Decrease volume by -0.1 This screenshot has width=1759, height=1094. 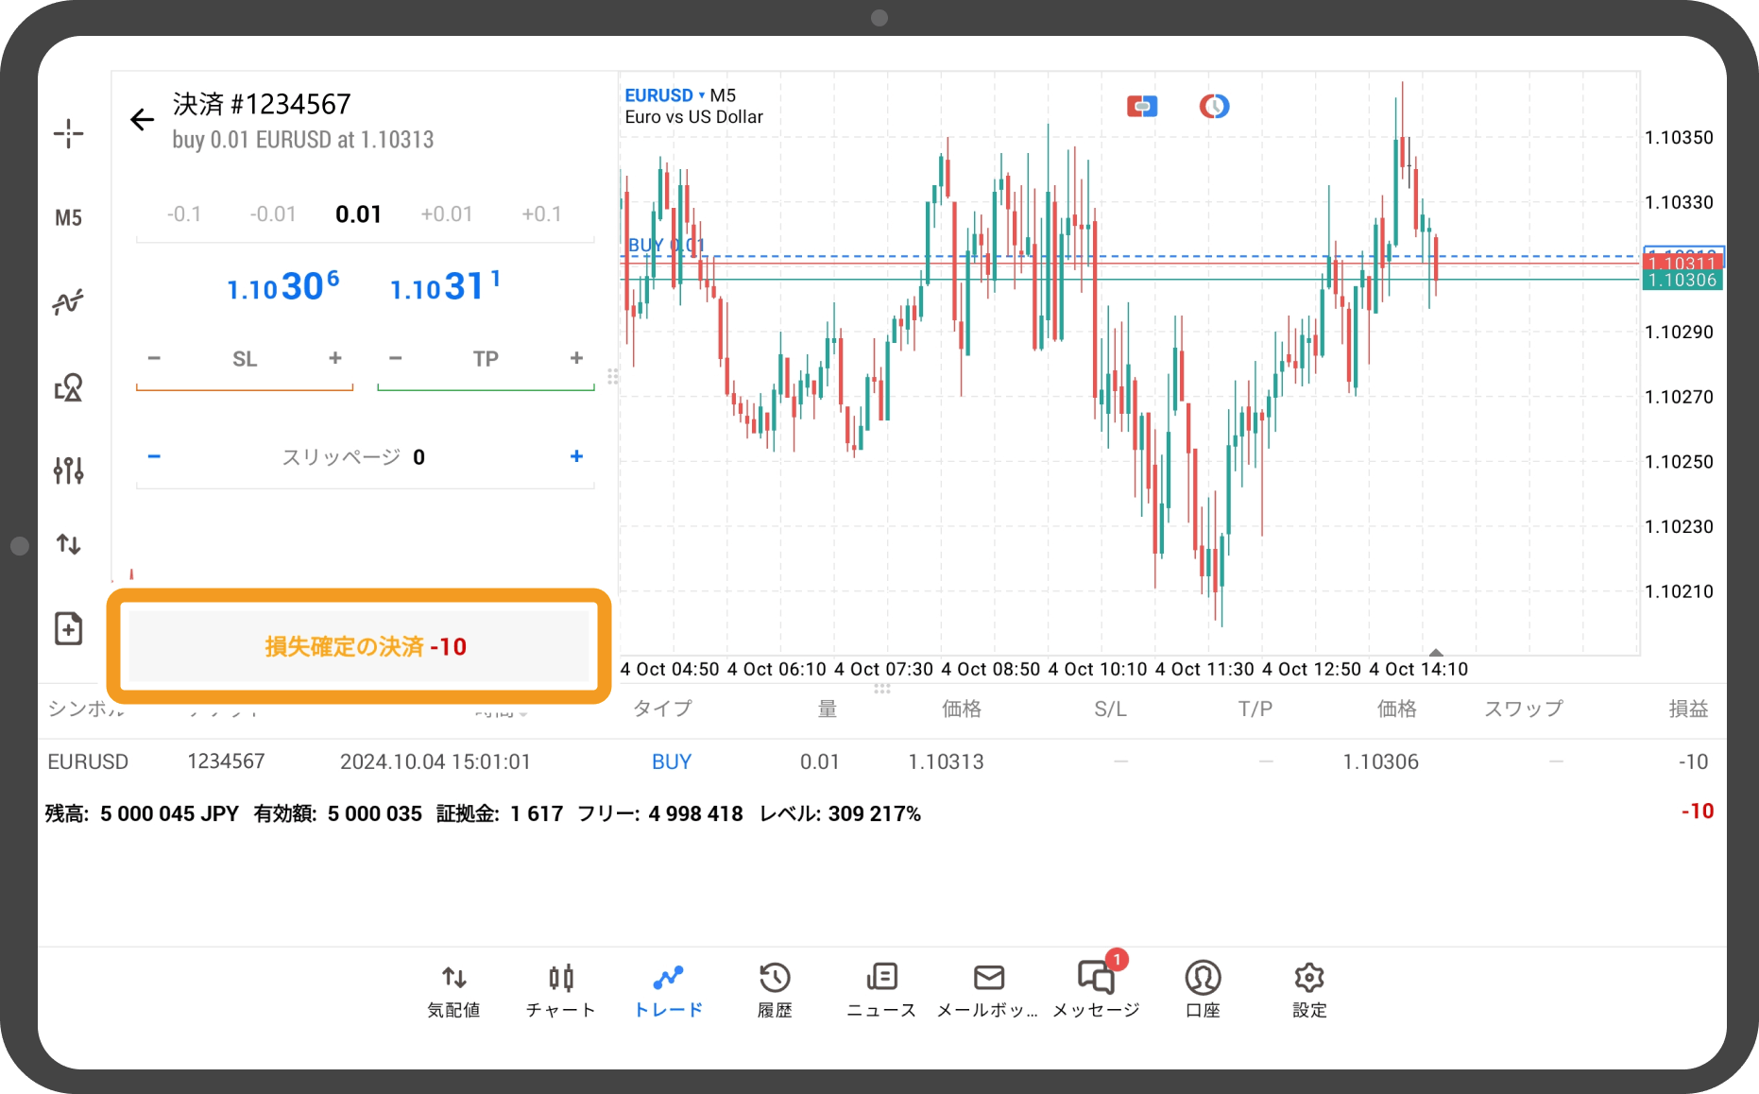pos(184,214)
